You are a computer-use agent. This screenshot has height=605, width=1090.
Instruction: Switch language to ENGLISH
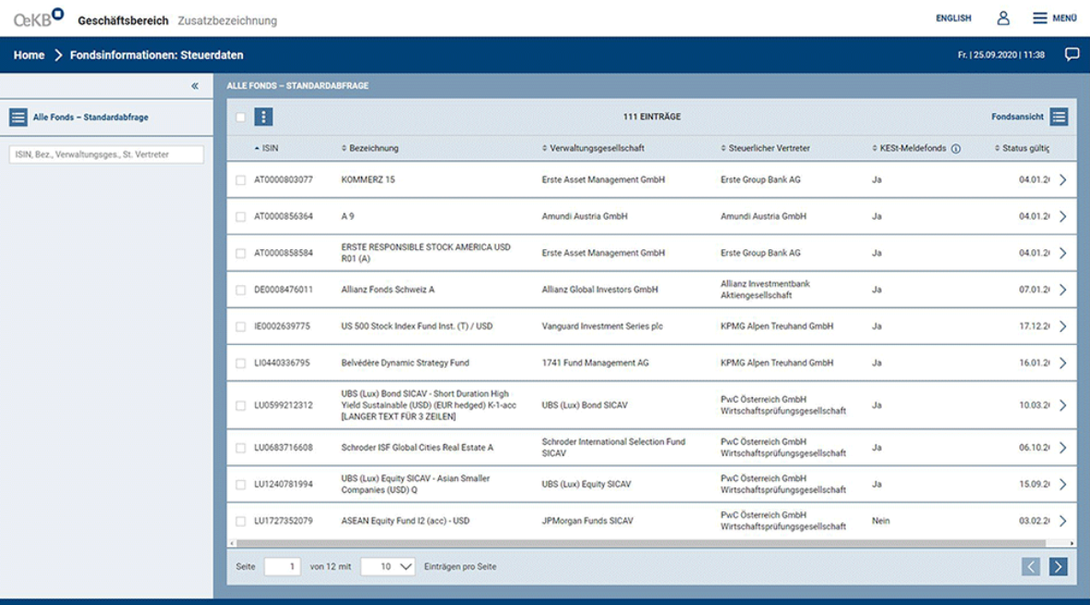[953, 18]
